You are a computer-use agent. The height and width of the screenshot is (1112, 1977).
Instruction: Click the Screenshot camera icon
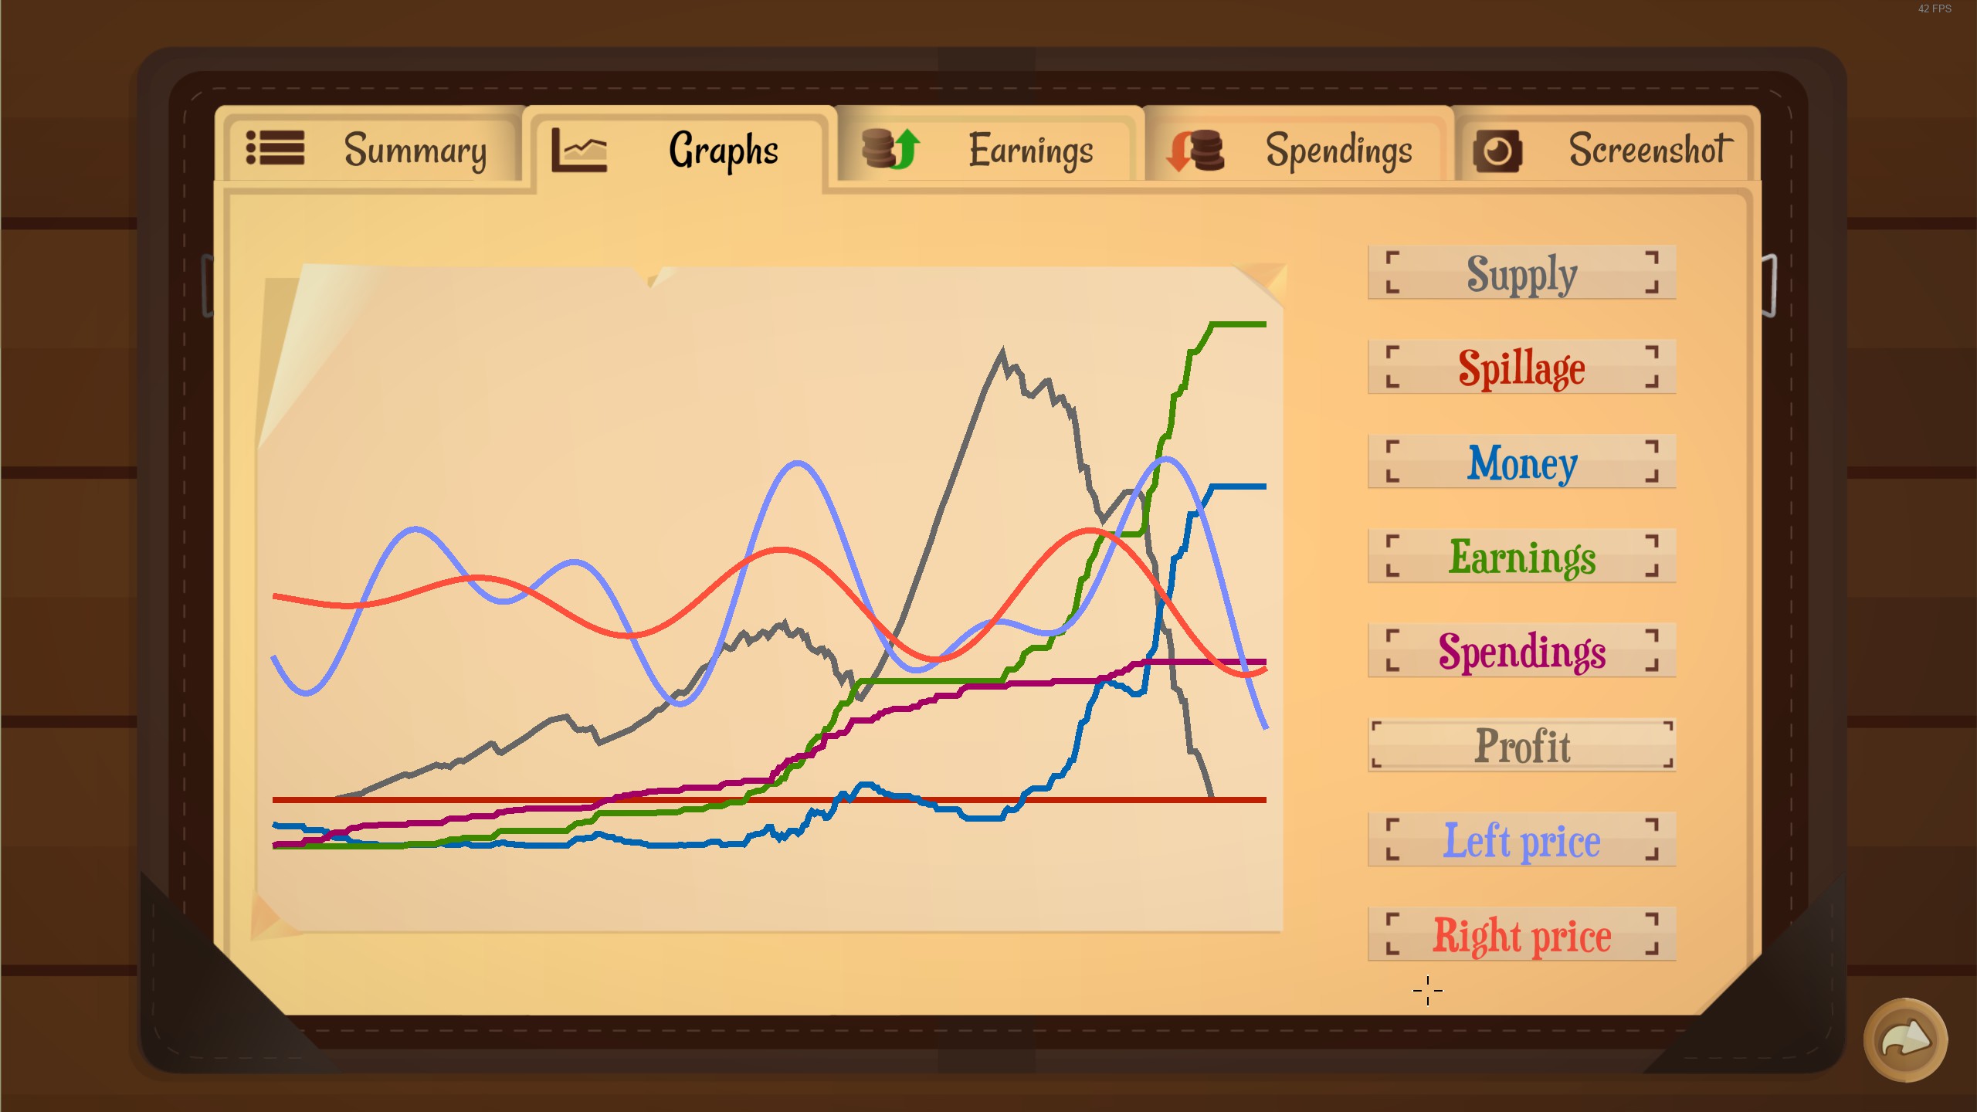pyautogui.click(x=1497, y=151)
